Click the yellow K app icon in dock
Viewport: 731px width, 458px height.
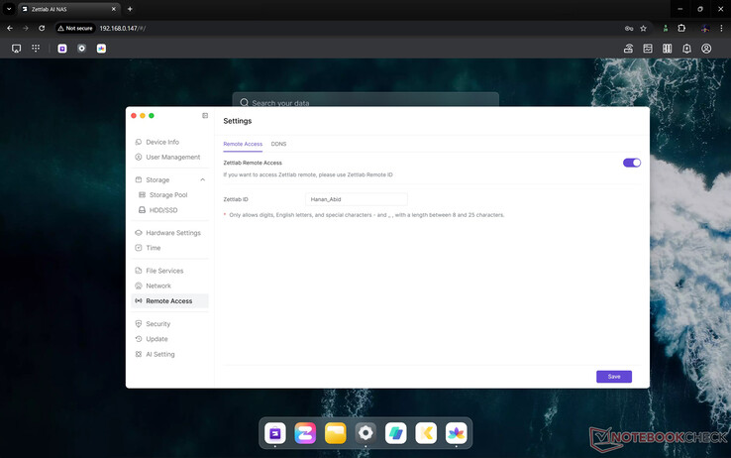click(426, 433)
